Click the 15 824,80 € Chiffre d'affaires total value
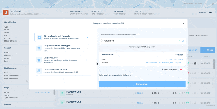The width and height of the screenshot is (217, 109). pyautogui.click(x=75, y=11)
